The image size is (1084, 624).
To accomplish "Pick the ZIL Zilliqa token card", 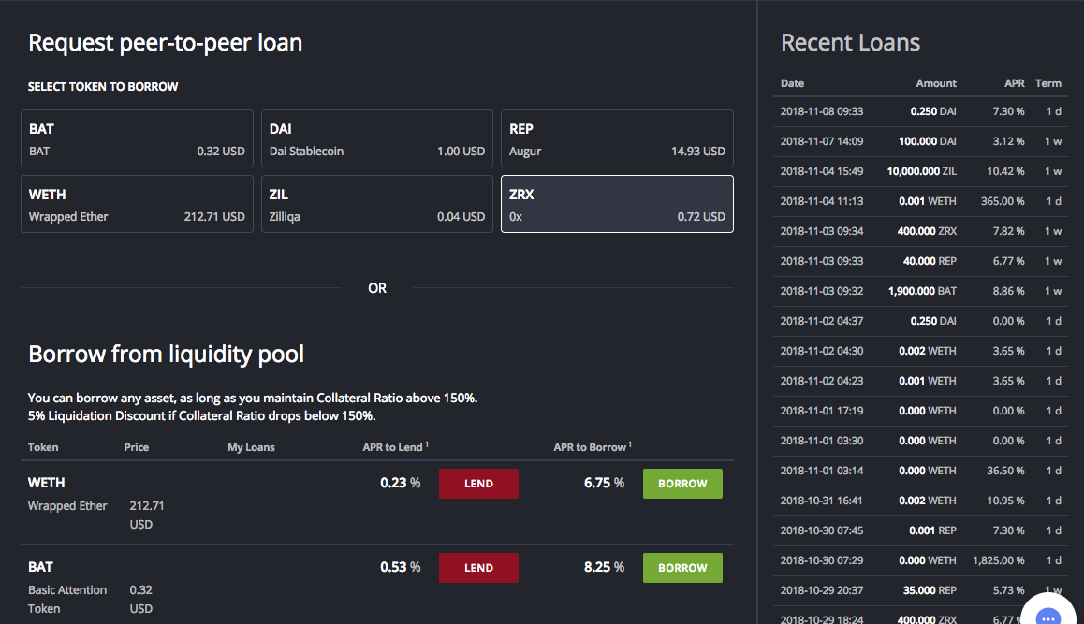I will coord(376,204).
